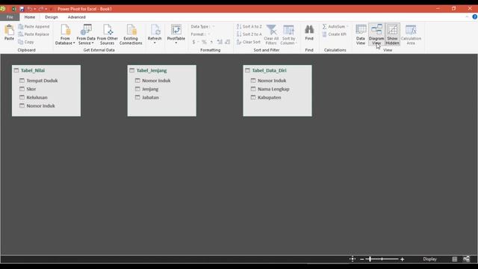Click the Undo icon in title bar
Viewport: 478px width, 269px height.
pyautogui.click(x=30, y=9)
